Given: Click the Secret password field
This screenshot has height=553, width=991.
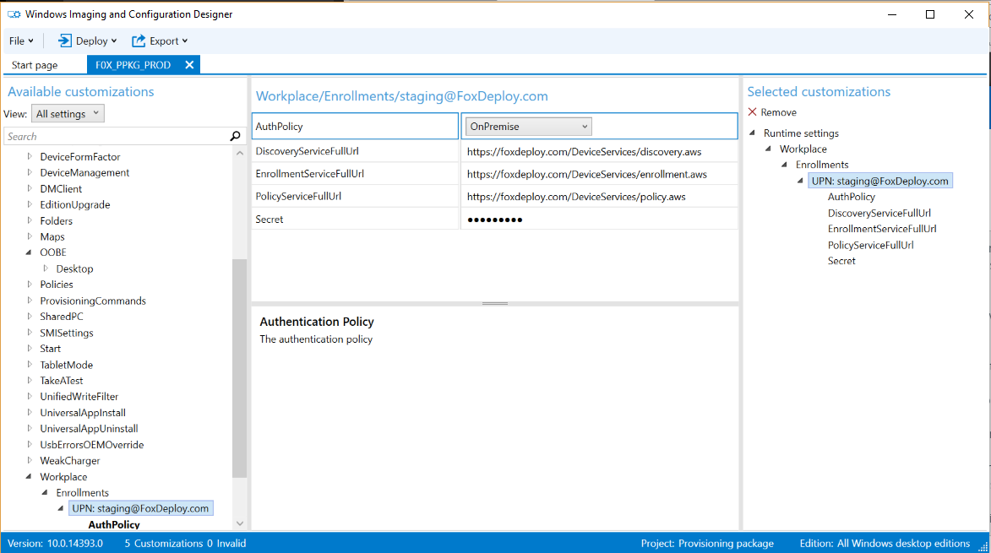Looking at the screenshot, I should [x=598, y=220].
